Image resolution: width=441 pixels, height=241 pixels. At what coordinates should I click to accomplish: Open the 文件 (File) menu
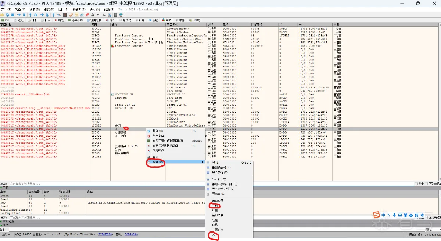[x=6, y=9]
